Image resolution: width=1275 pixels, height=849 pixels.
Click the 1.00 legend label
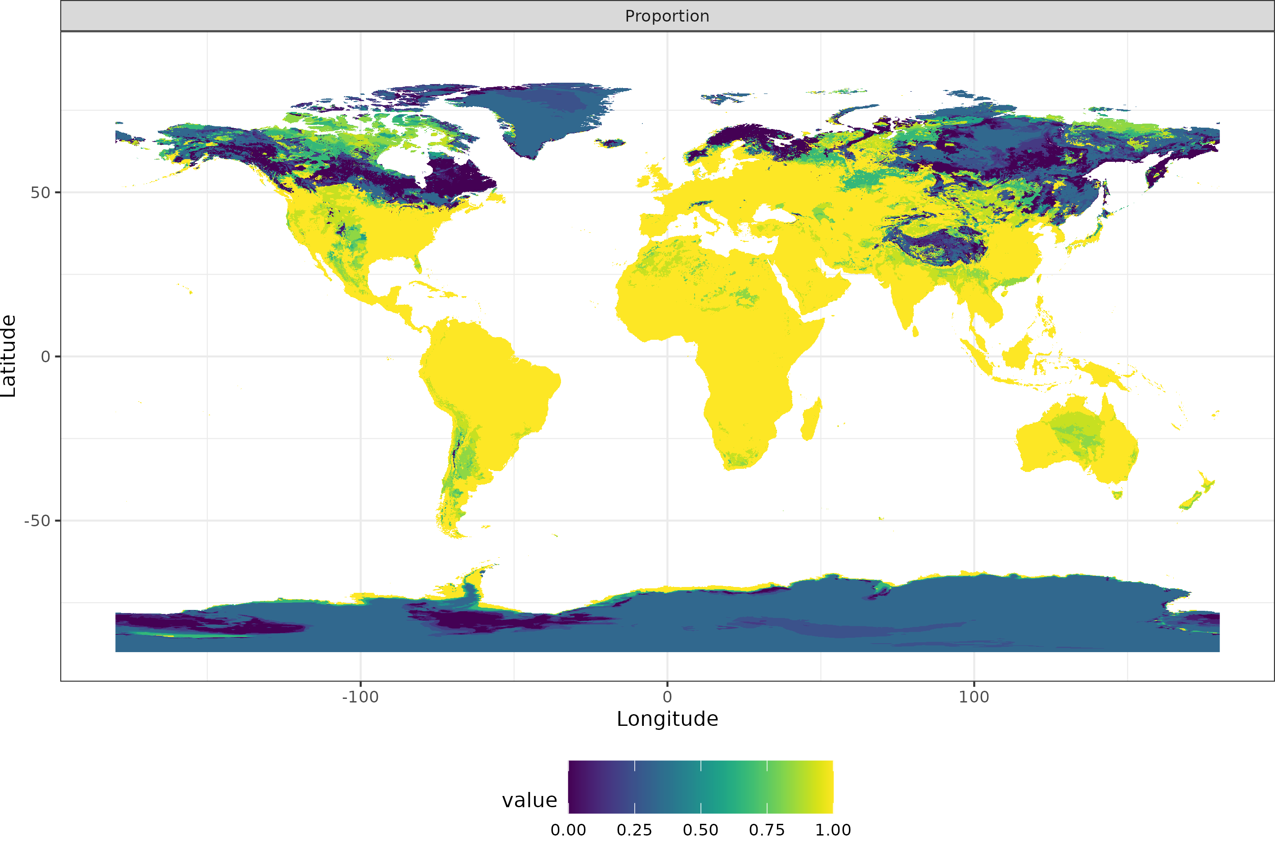[833, 830]
